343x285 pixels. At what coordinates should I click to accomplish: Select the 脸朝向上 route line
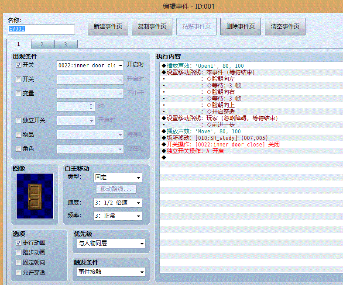251,105
